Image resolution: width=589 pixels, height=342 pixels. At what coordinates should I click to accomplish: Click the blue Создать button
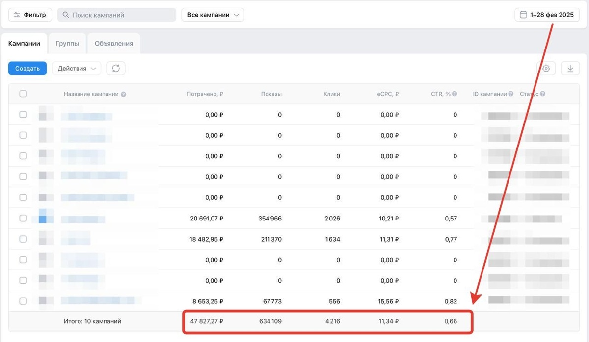click(x=27, y=69)
